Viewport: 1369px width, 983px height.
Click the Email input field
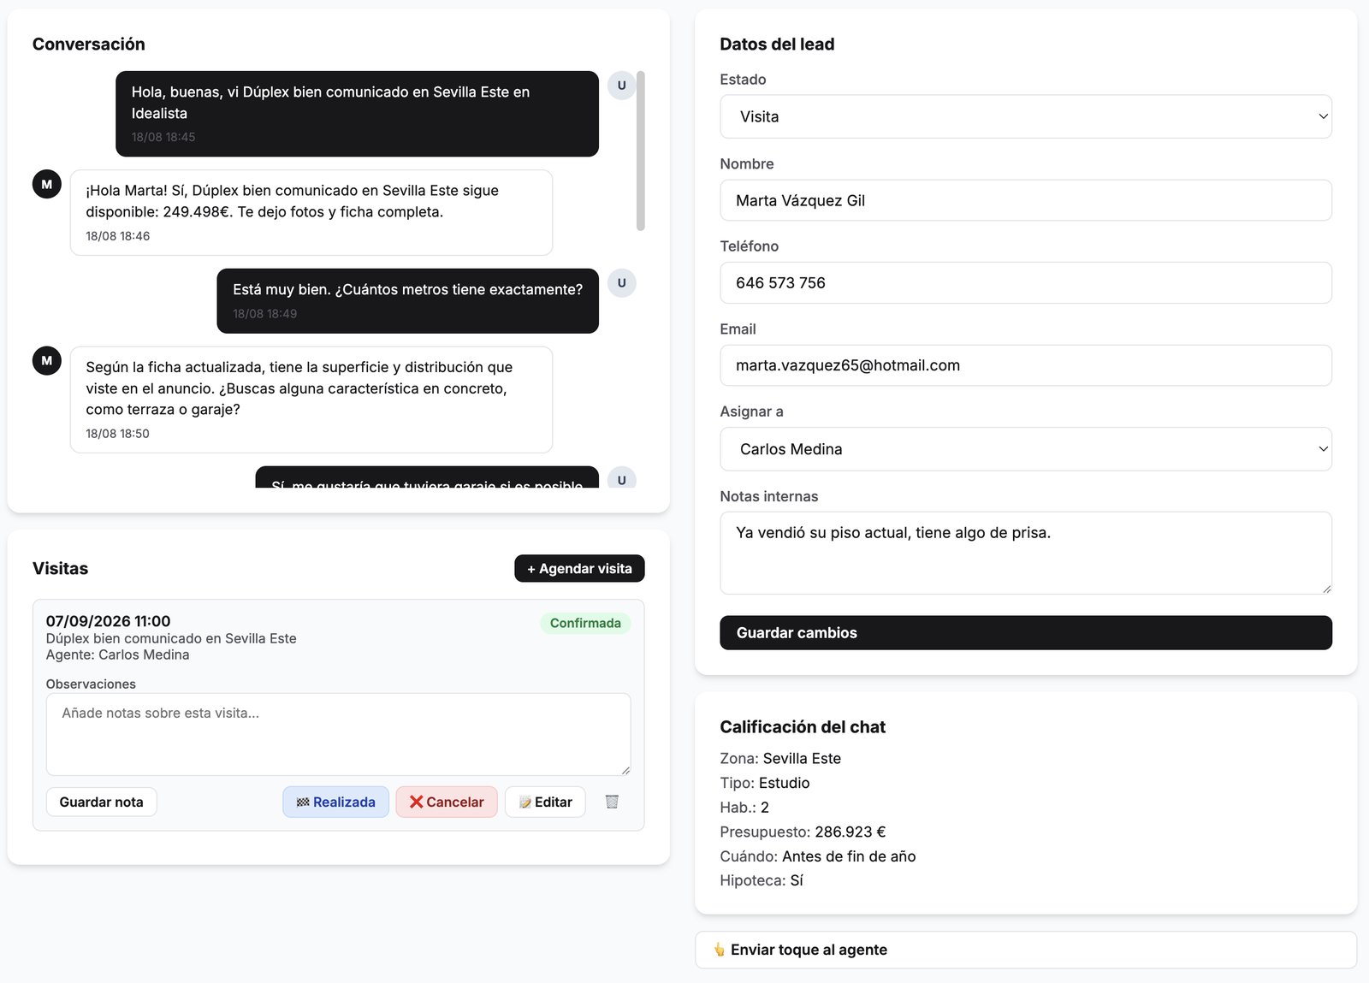(1026, 365)
